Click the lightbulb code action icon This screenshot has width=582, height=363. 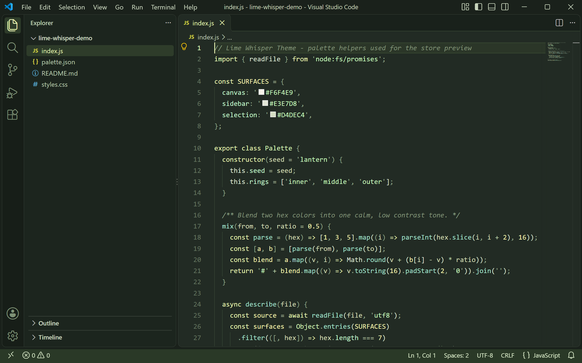point(184,47)
